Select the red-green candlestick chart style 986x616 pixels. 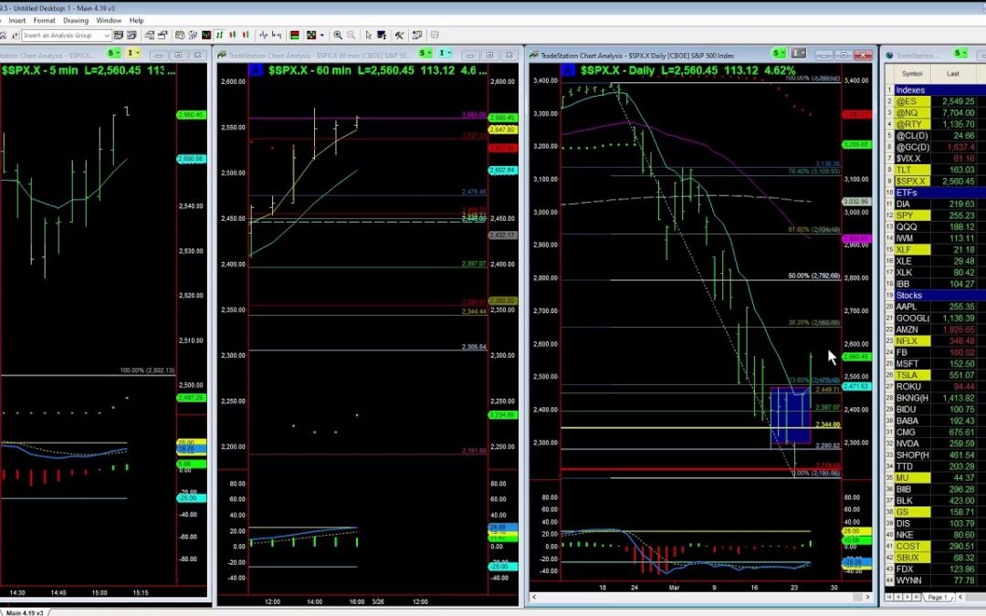pyautogui.click(x=233, y=36)
